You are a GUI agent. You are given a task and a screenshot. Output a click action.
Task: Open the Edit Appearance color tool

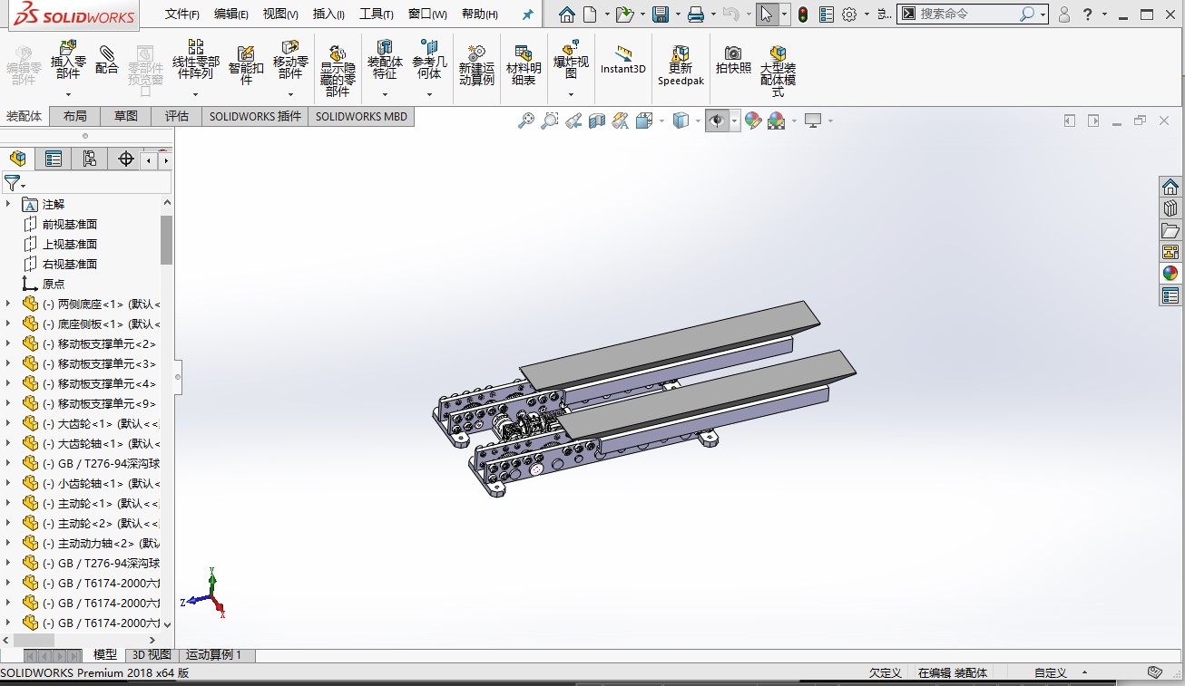tap(752, 120)
